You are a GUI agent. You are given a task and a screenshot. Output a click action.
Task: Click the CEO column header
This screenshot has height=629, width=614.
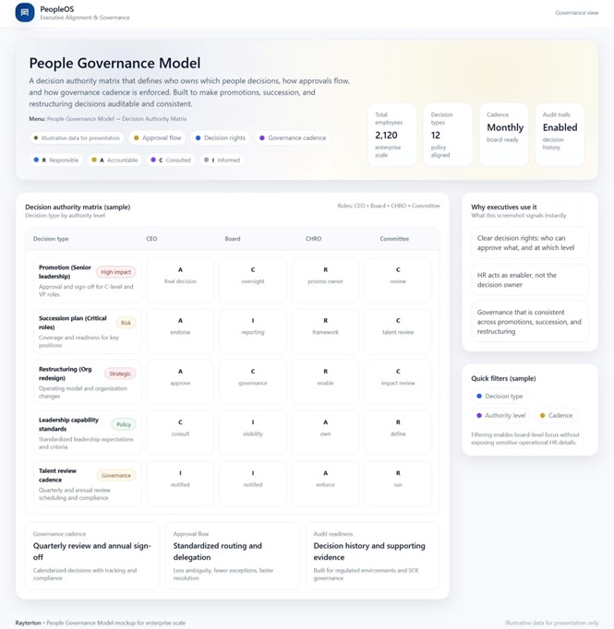[x=151, y=239]
